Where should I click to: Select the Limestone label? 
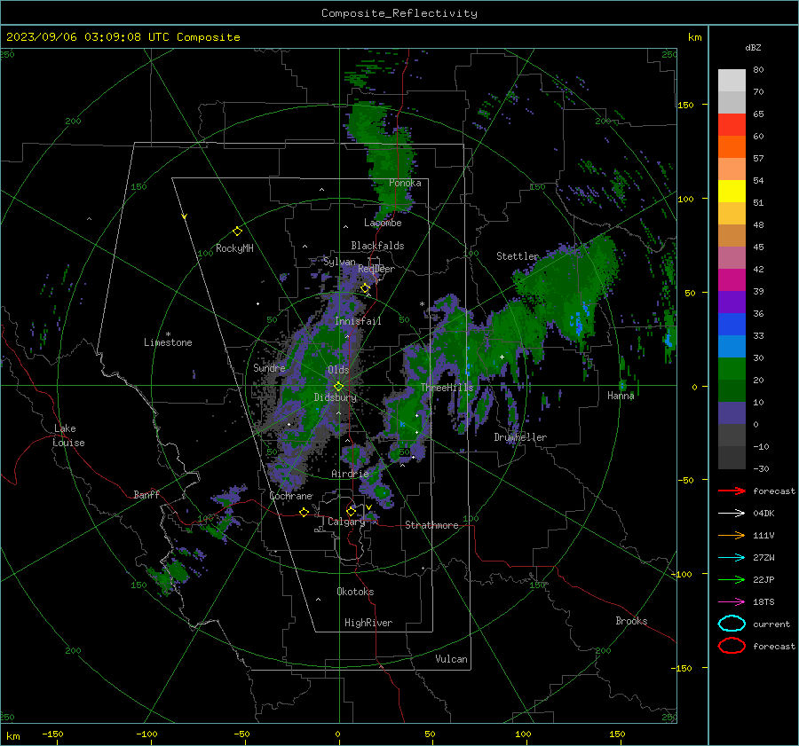coord(168,342)
